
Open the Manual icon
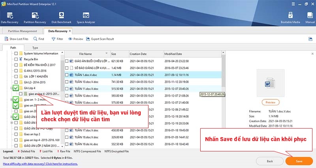click(310, 15)
